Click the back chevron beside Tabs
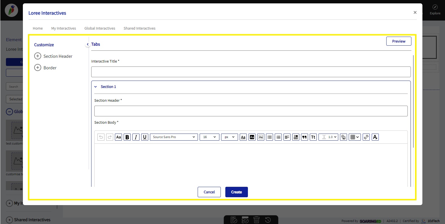 (88, 44)
